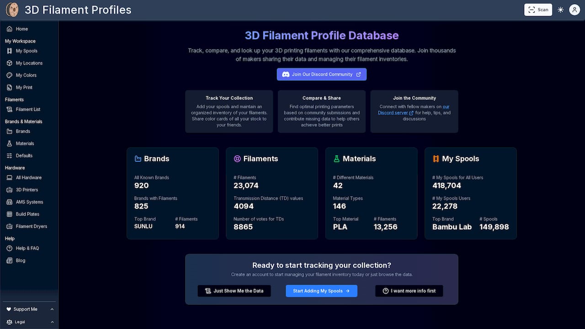This screenshot has width=585, height=329.
Task: Click the Materials flask icon in sidebar
Action: pyautogui.click(x=10, y=143)
